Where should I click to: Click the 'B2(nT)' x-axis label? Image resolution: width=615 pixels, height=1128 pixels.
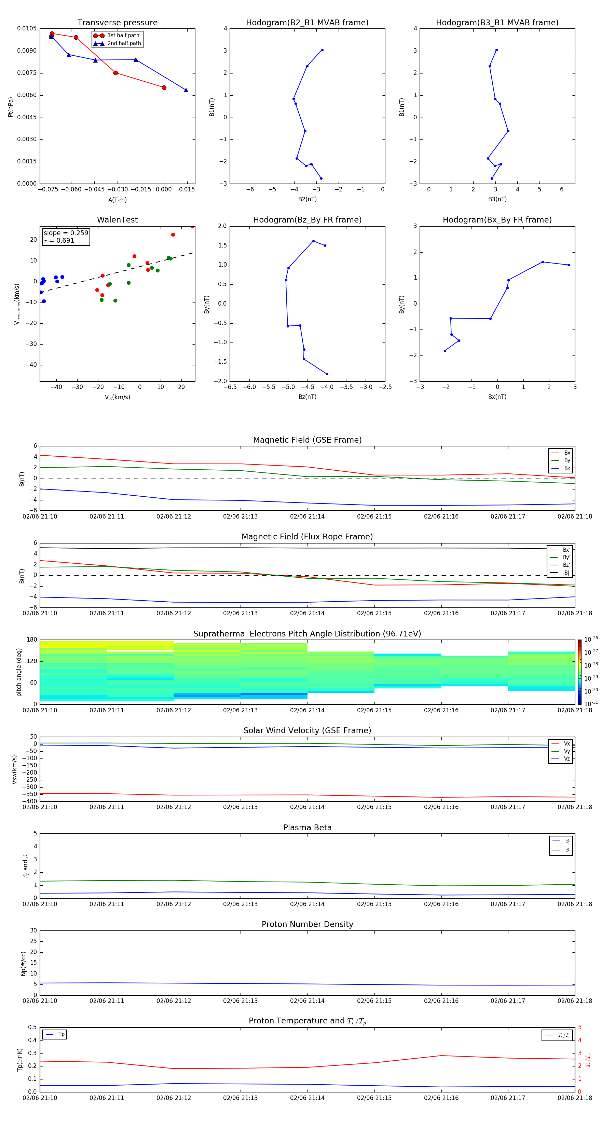(x=307, y=199)
